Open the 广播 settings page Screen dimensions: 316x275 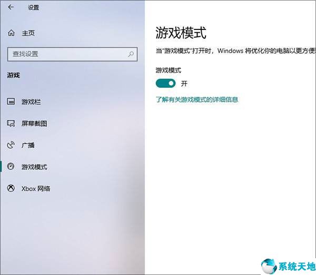pyautogui.click(x=28, y=145)
